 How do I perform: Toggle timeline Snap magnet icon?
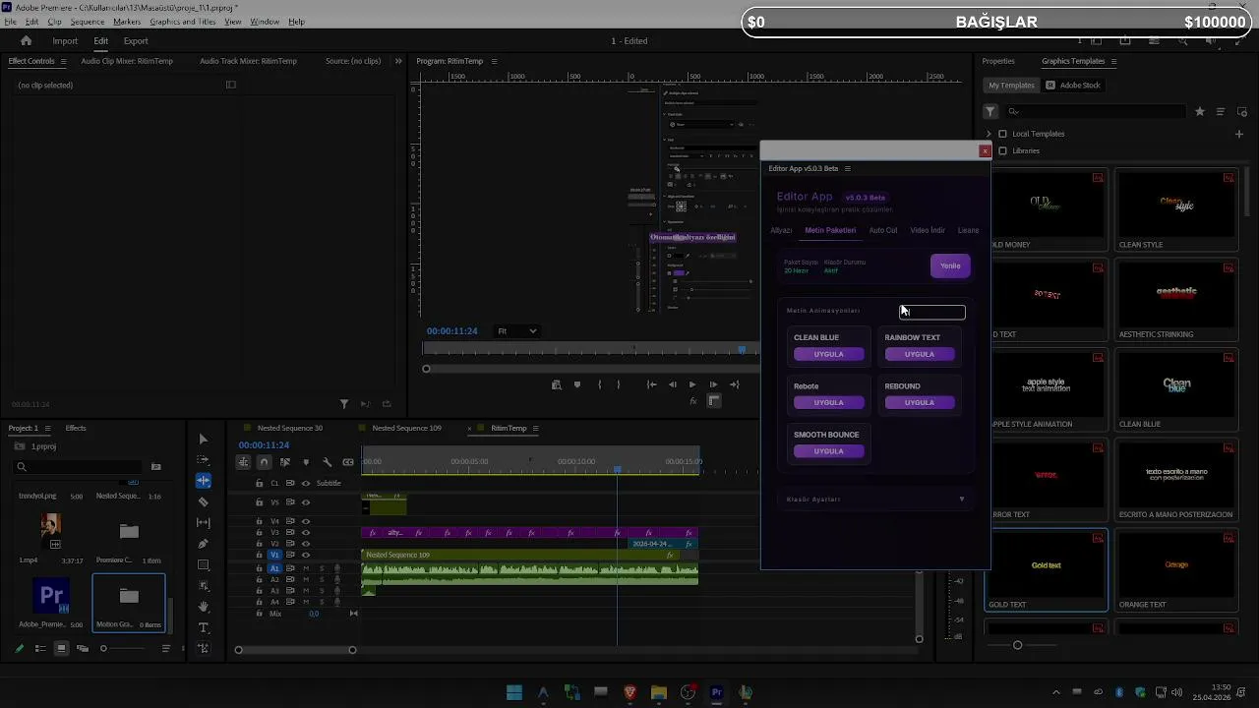pos(264,462)
